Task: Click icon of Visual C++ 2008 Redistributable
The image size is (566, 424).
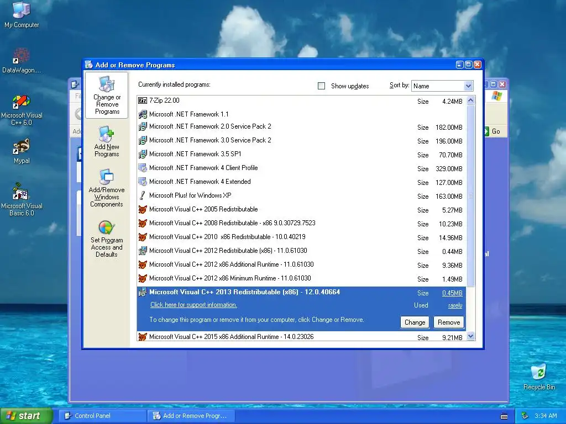Action: (143, 223)
